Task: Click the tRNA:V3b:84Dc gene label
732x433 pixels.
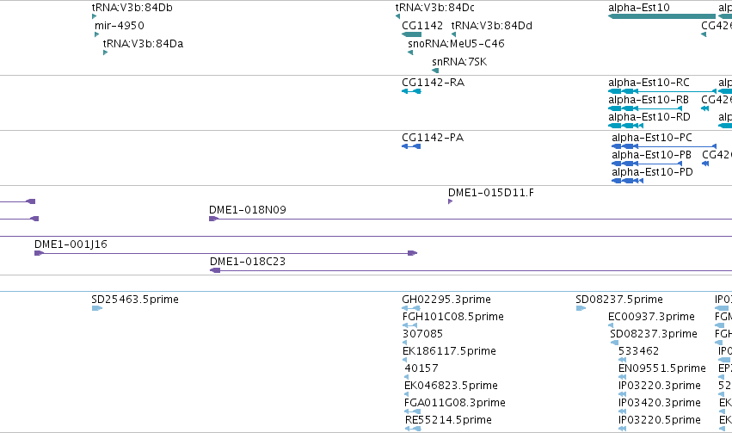Action: point(435,8)
